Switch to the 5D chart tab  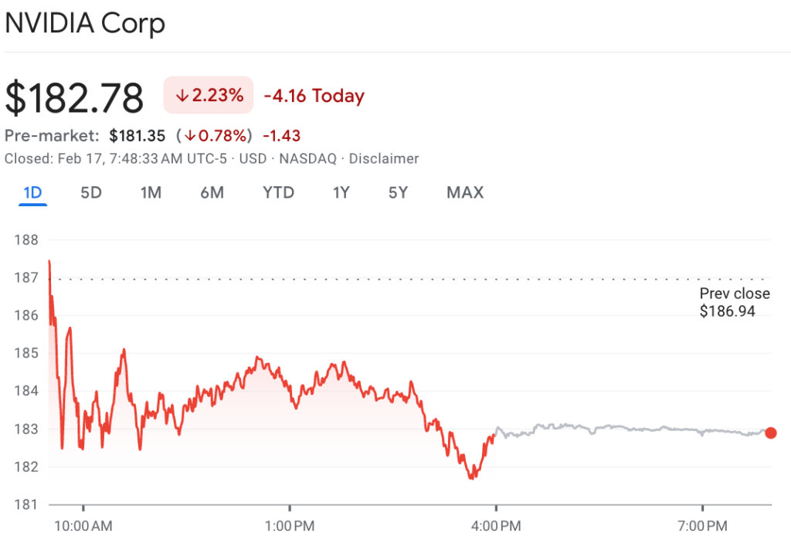pyautogui.click(x=91, y=192)
